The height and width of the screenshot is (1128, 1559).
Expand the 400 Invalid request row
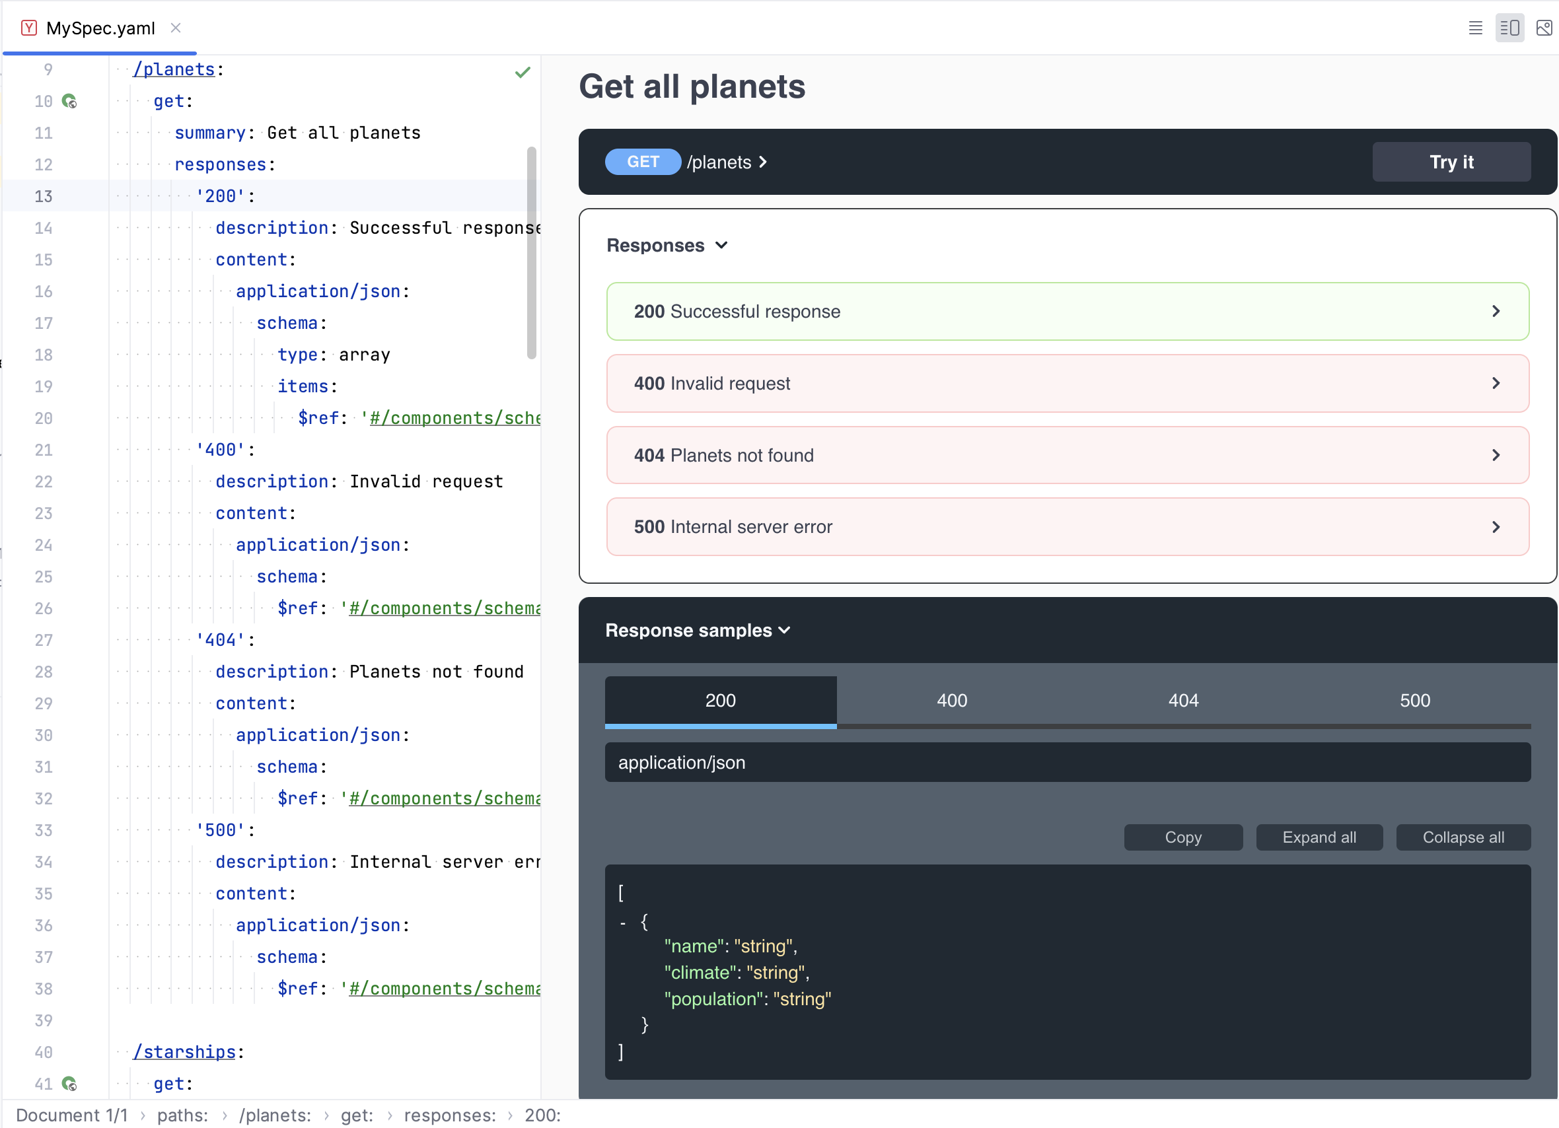point(1067,384)
